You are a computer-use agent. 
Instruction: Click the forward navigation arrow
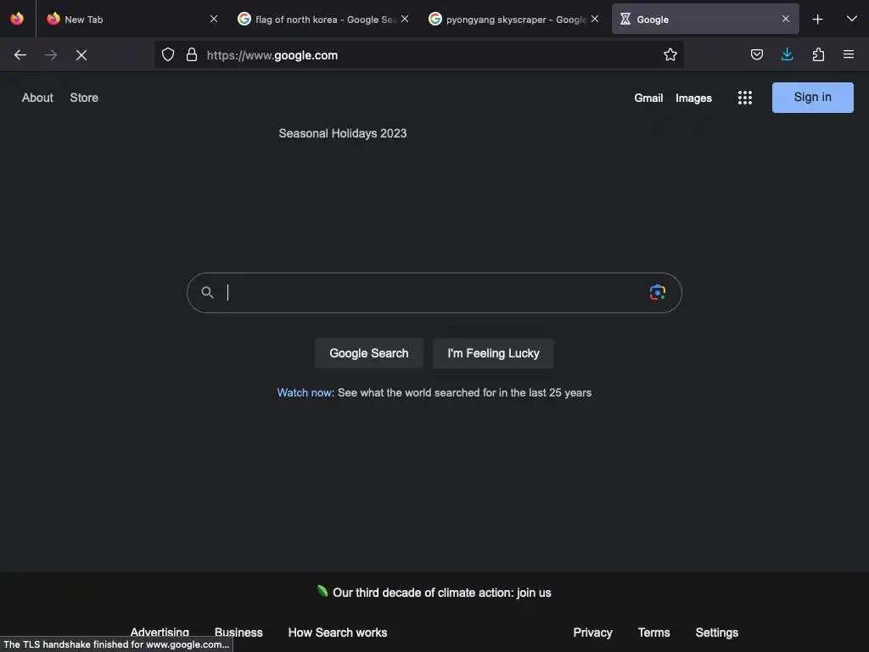tap(51, 55)
